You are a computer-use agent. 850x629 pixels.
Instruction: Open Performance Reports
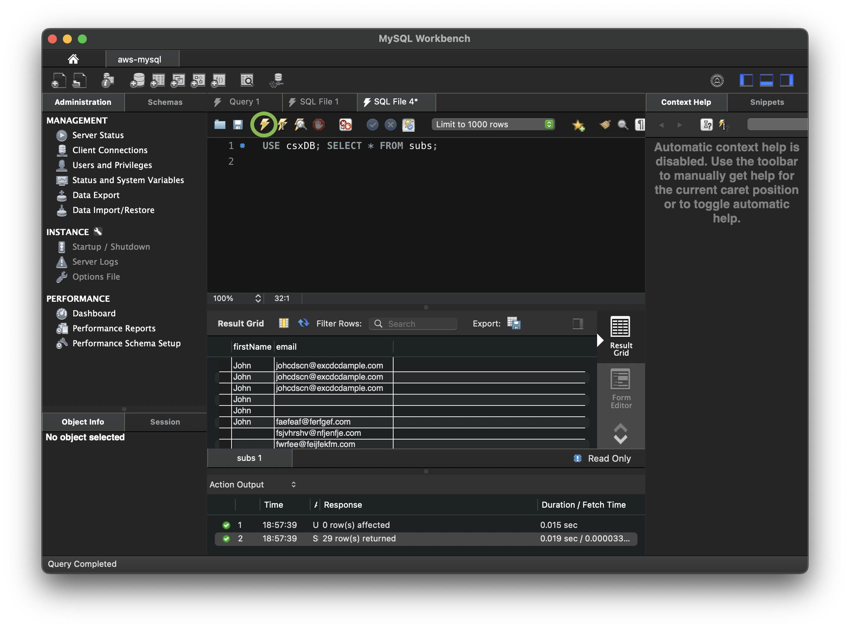(x=114, y=329)
